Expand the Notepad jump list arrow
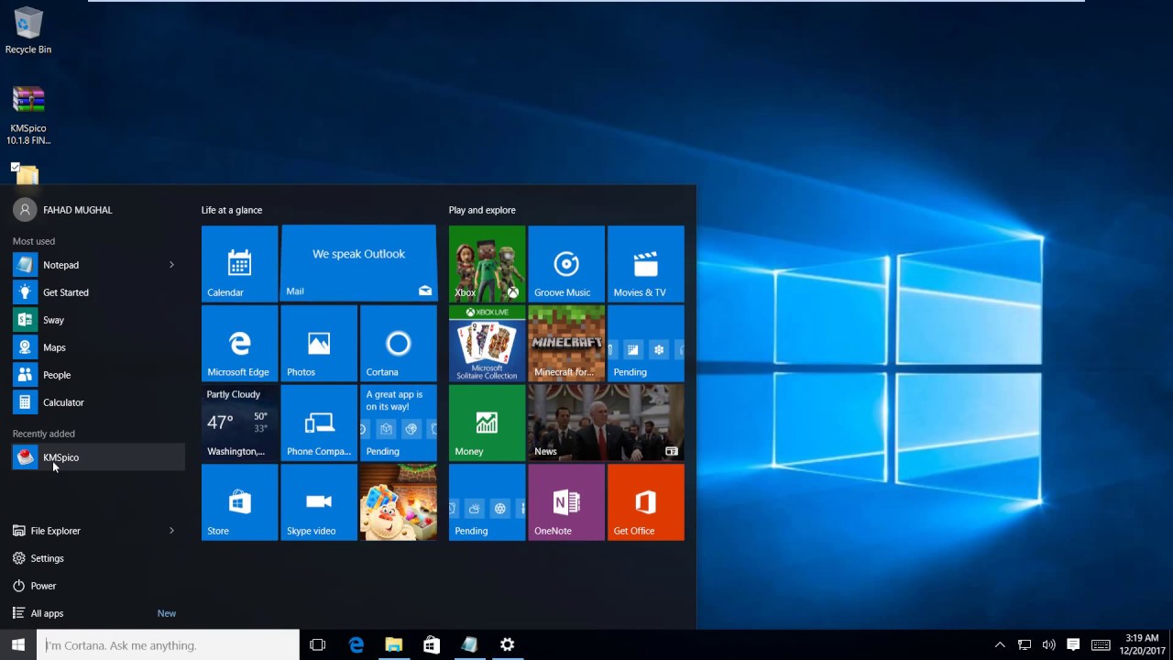 [171, 265]
